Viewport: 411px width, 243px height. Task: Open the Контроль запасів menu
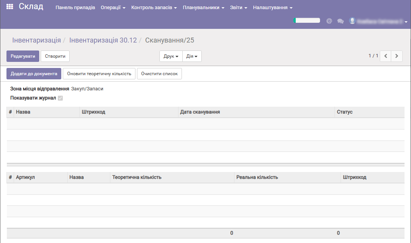[x=154, y=8]
